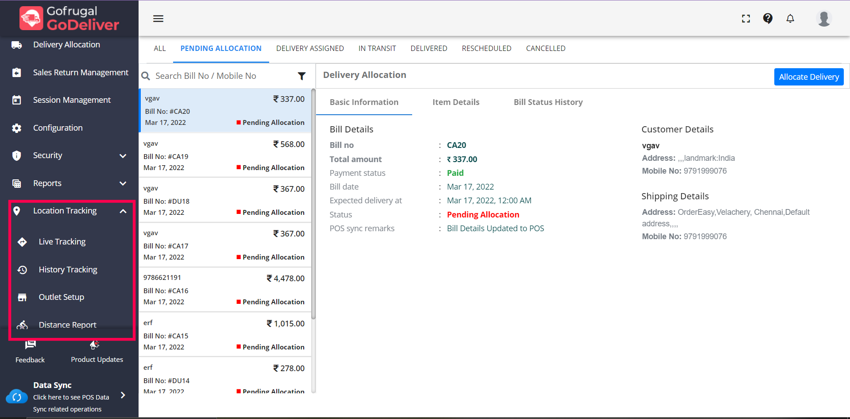Click the user profile avatar
Screen dimensions: 850x419
[823, 19]
